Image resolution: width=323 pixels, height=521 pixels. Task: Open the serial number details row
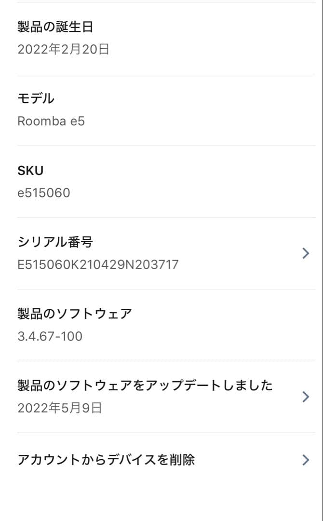161,253
